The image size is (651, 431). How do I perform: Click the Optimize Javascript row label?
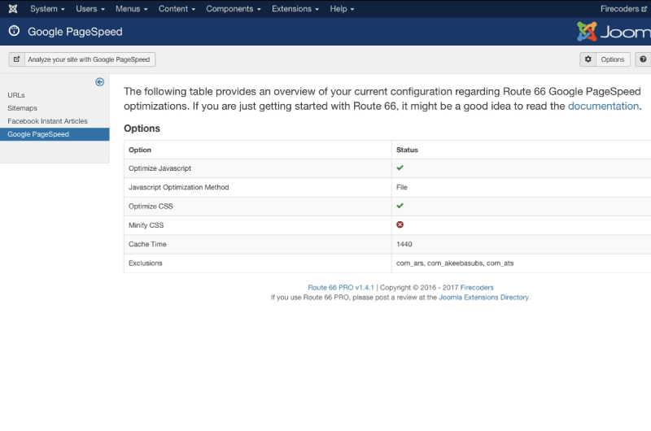159,168
